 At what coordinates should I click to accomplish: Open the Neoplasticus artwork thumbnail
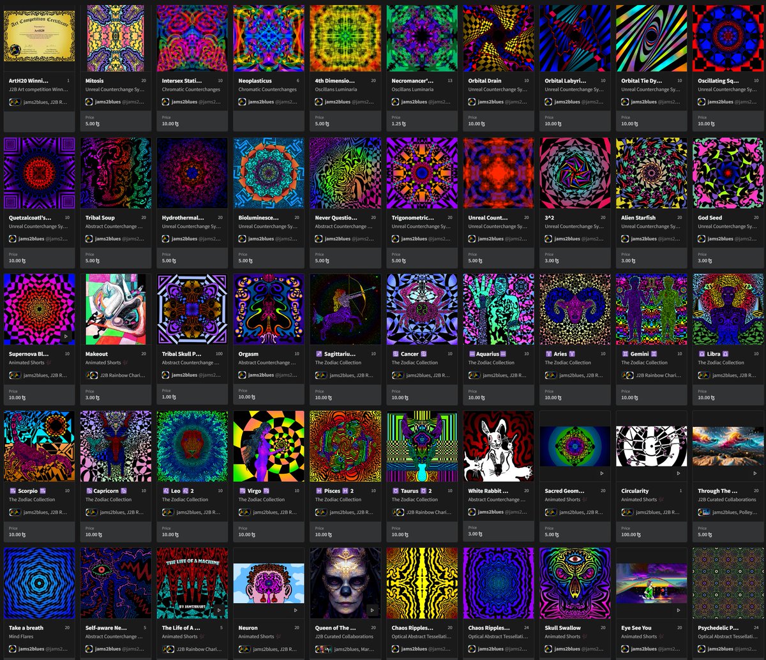click(268, 37)
